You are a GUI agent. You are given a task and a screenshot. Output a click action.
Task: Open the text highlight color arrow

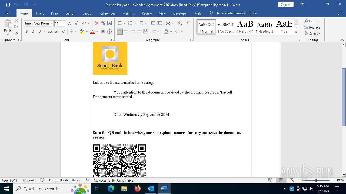(86, 32)
